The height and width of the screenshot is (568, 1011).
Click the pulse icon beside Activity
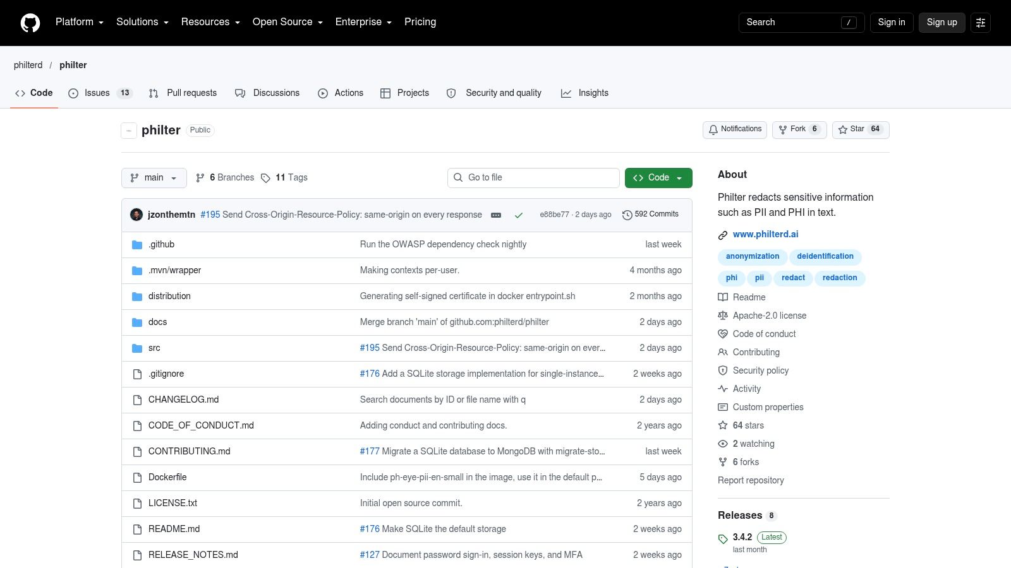[x=723, y=389]
